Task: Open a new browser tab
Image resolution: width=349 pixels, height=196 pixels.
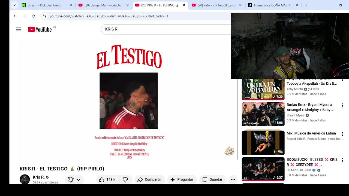Action: pyautogui.click(x=306, y=5)
